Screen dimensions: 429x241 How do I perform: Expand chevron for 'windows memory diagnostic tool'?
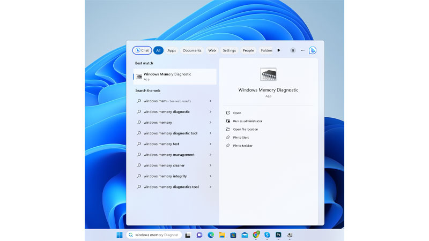(210, 133)
